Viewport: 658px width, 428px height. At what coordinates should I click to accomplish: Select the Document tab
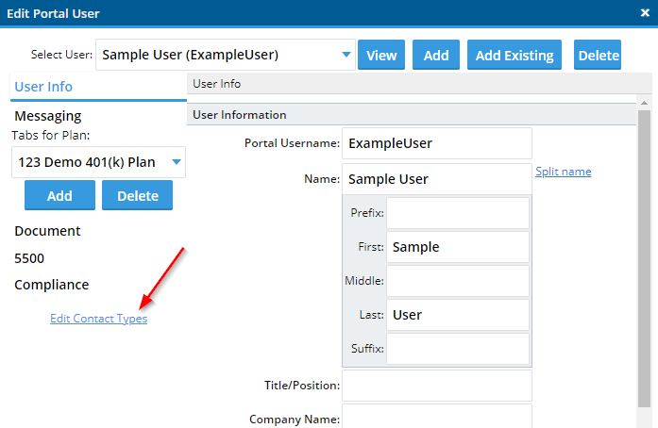click(x=47, y=231)
